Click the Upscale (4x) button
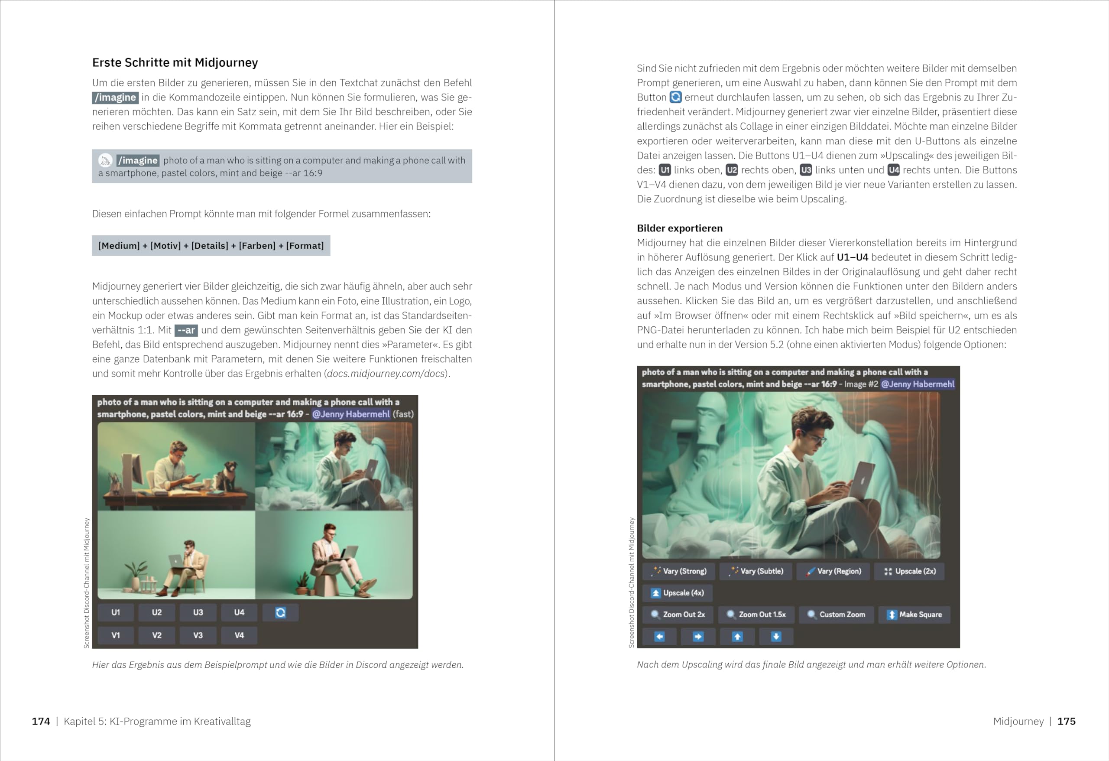 coord(677,592)
